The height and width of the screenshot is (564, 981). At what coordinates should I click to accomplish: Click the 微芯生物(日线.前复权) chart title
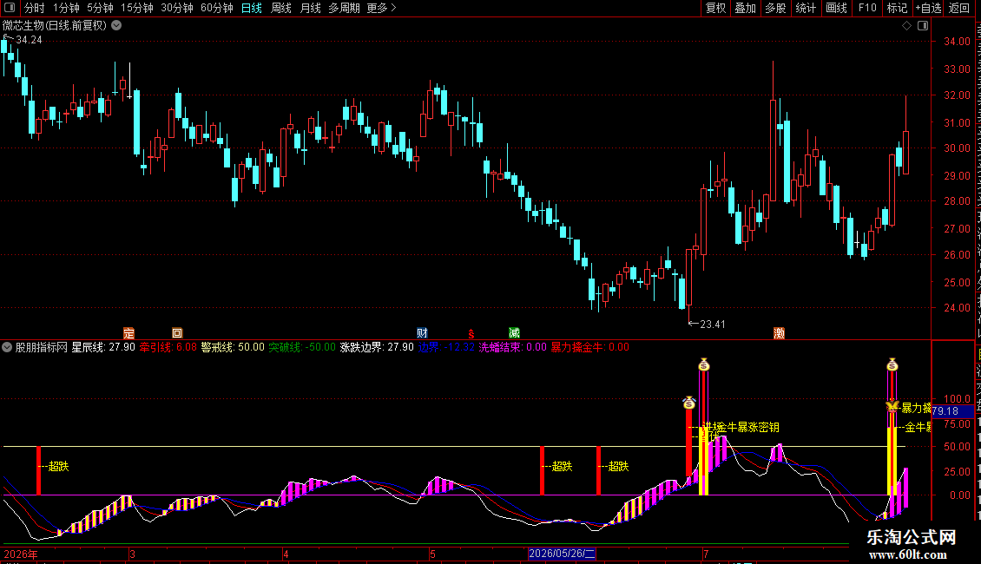coord(55,26)
